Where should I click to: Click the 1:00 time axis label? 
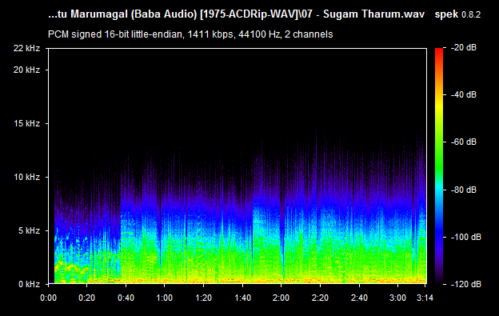coord(165,298)
